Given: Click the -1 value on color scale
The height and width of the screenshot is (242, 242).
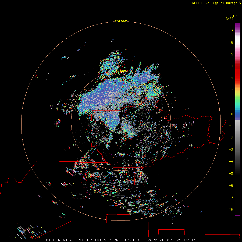Looking at the screenshot, I should coord(231,126).
